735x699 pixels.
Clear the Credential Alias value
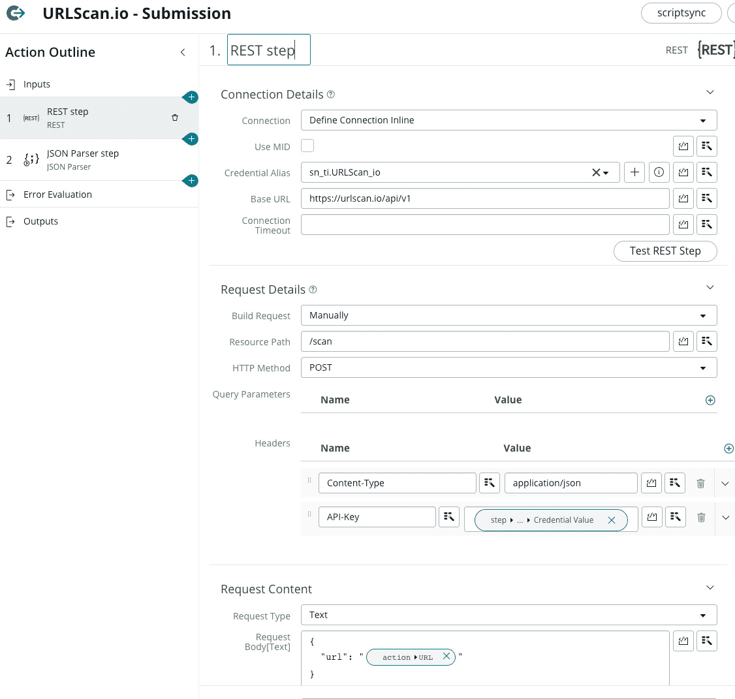(596, 172)
